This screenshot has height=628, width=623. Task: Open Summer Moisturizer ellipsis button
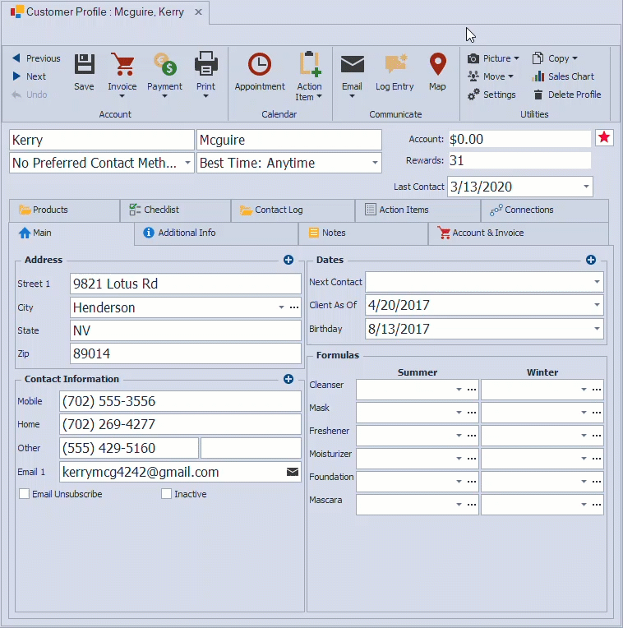(472, 459)
